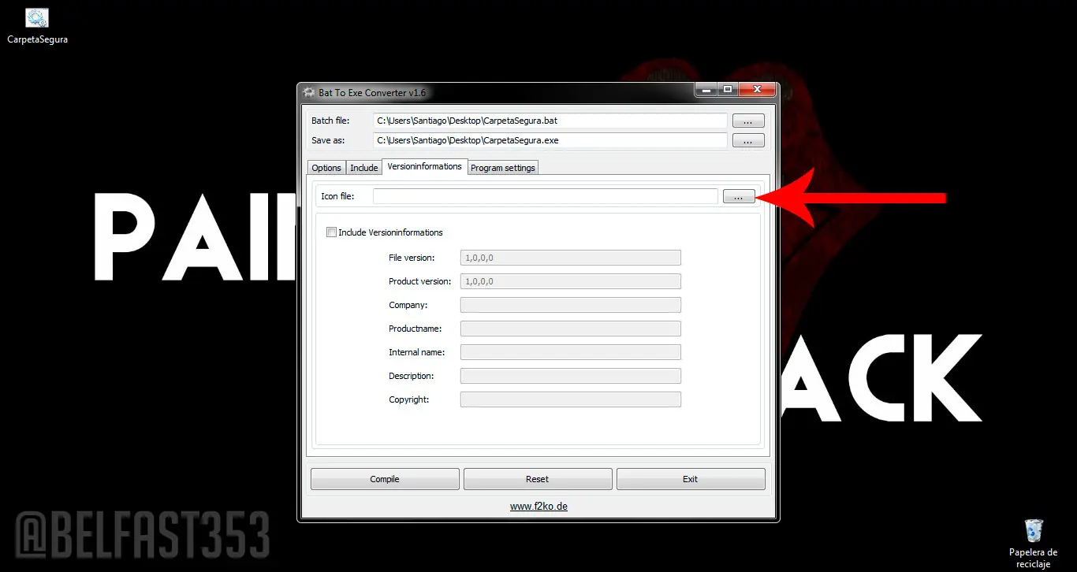Click the Batch file path field
Viewport: 1077px width, 572px height.
click(550, 121)
